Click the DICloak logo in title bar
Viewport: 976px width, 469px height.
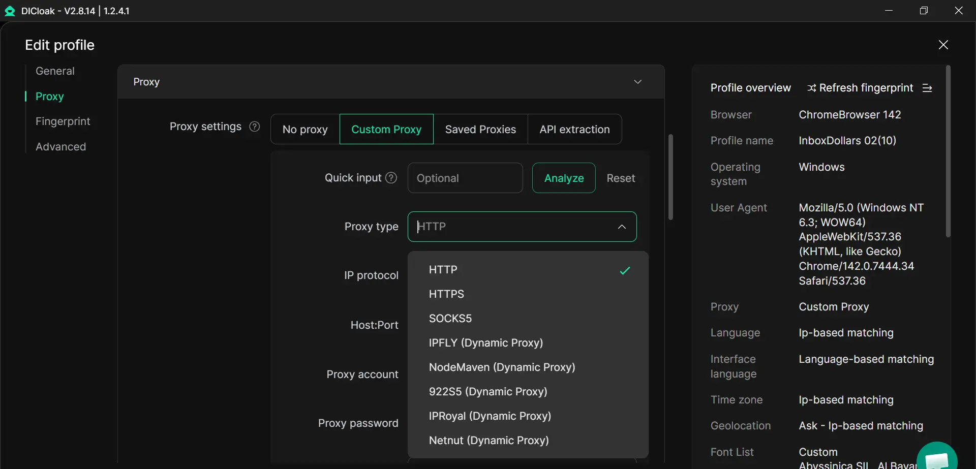[10, 11]
